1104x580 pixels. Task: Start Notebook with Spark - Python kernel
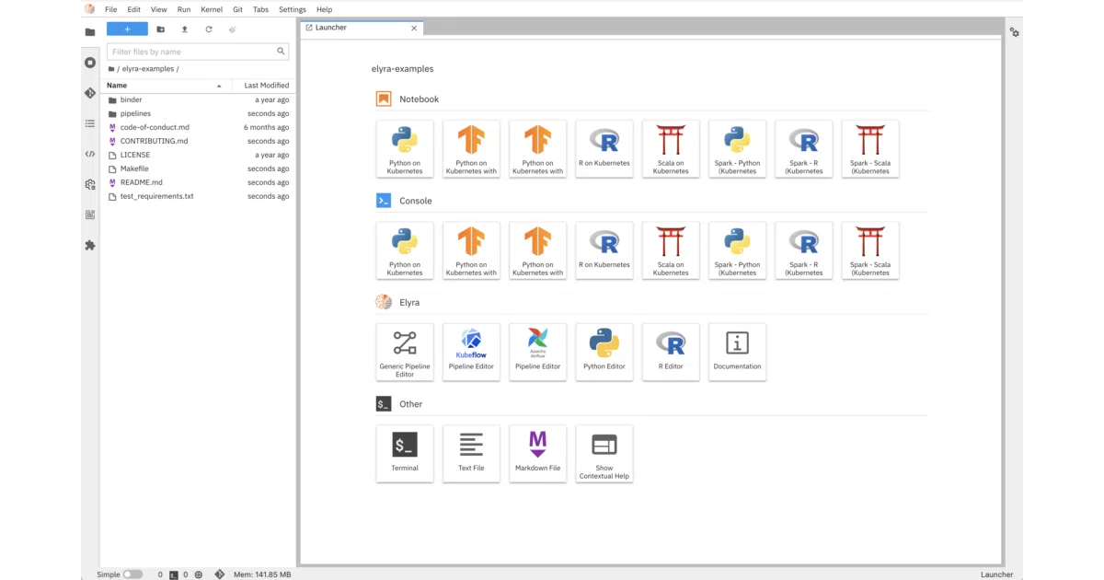click(x=737, y=149)
